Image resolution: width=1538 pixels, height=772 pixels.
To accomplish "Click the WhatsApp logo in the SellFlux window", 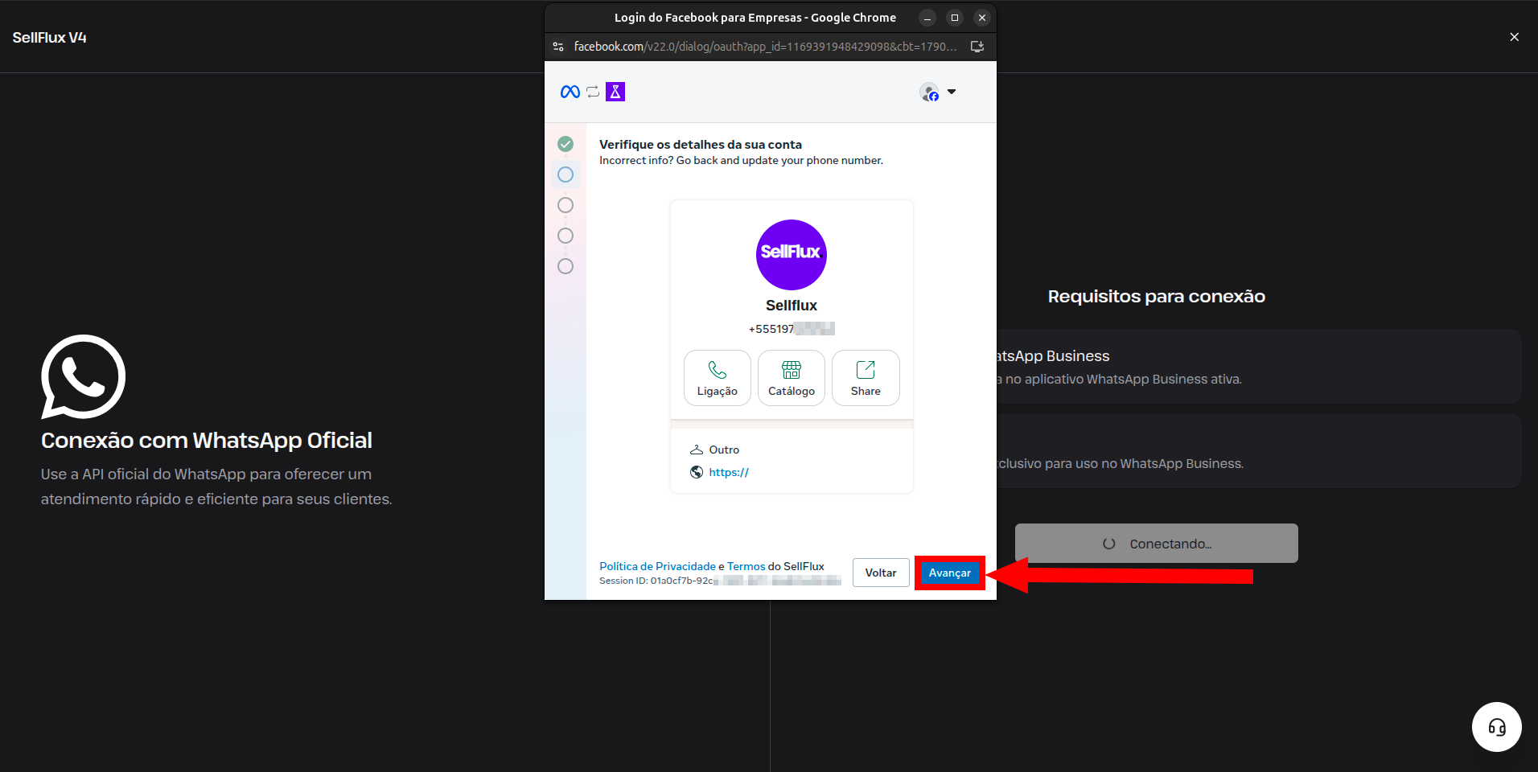I will [x=84, y=376].
